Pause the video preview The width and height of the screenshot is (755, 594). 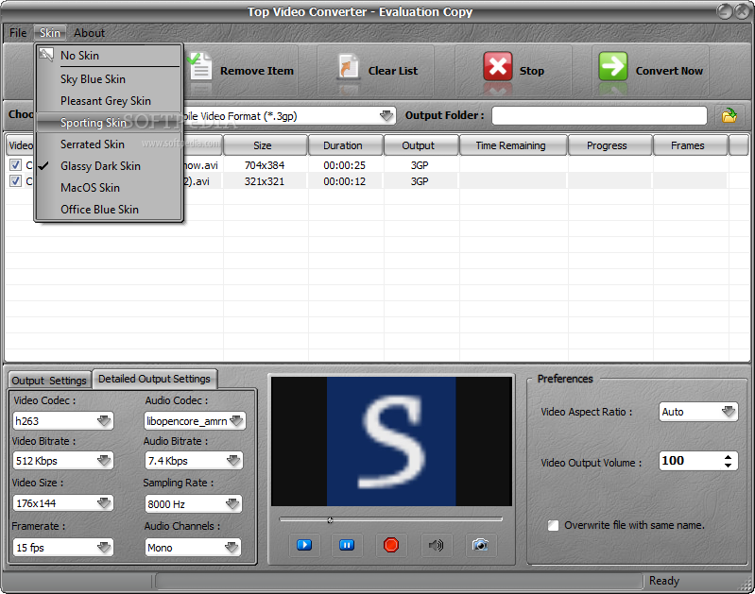click(347, 544)
